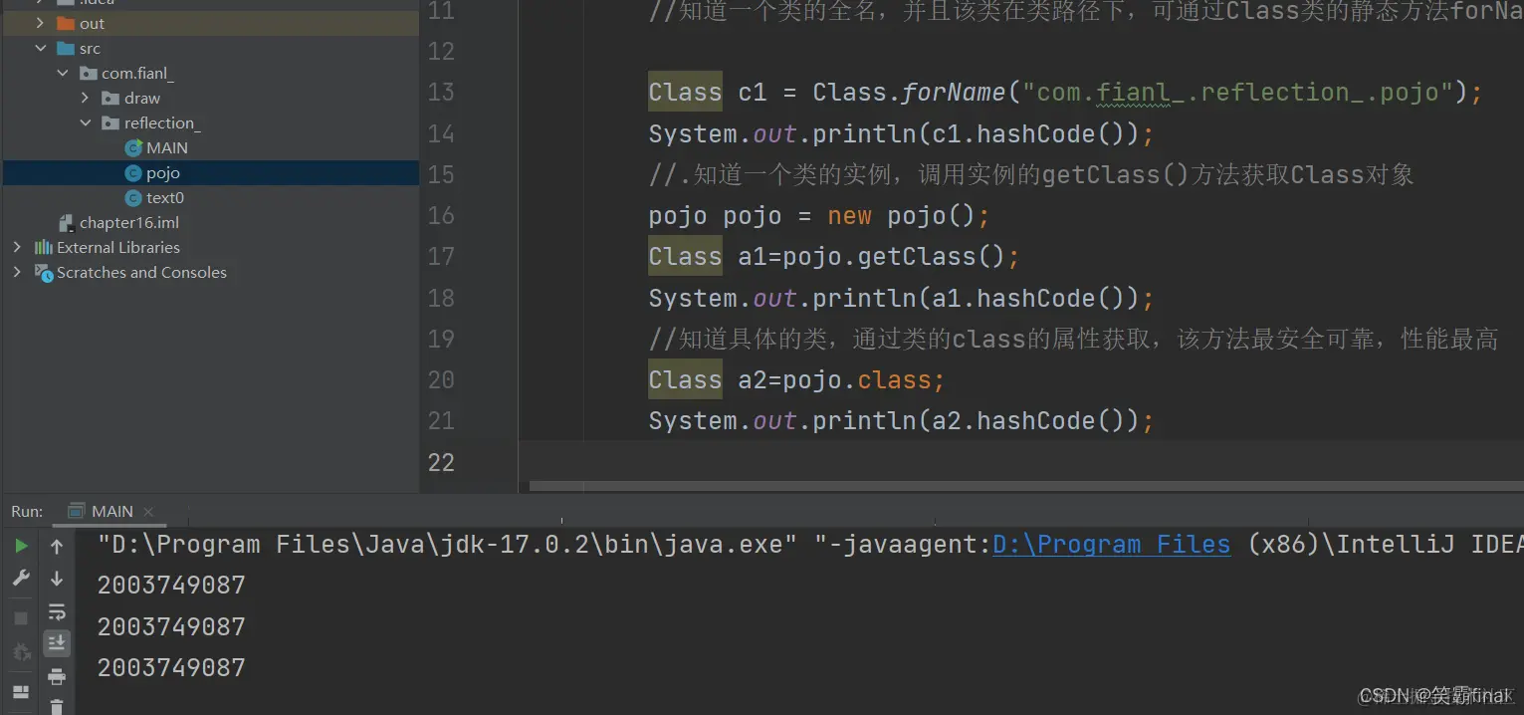Click the java.exe command line in console

(810, 545)
